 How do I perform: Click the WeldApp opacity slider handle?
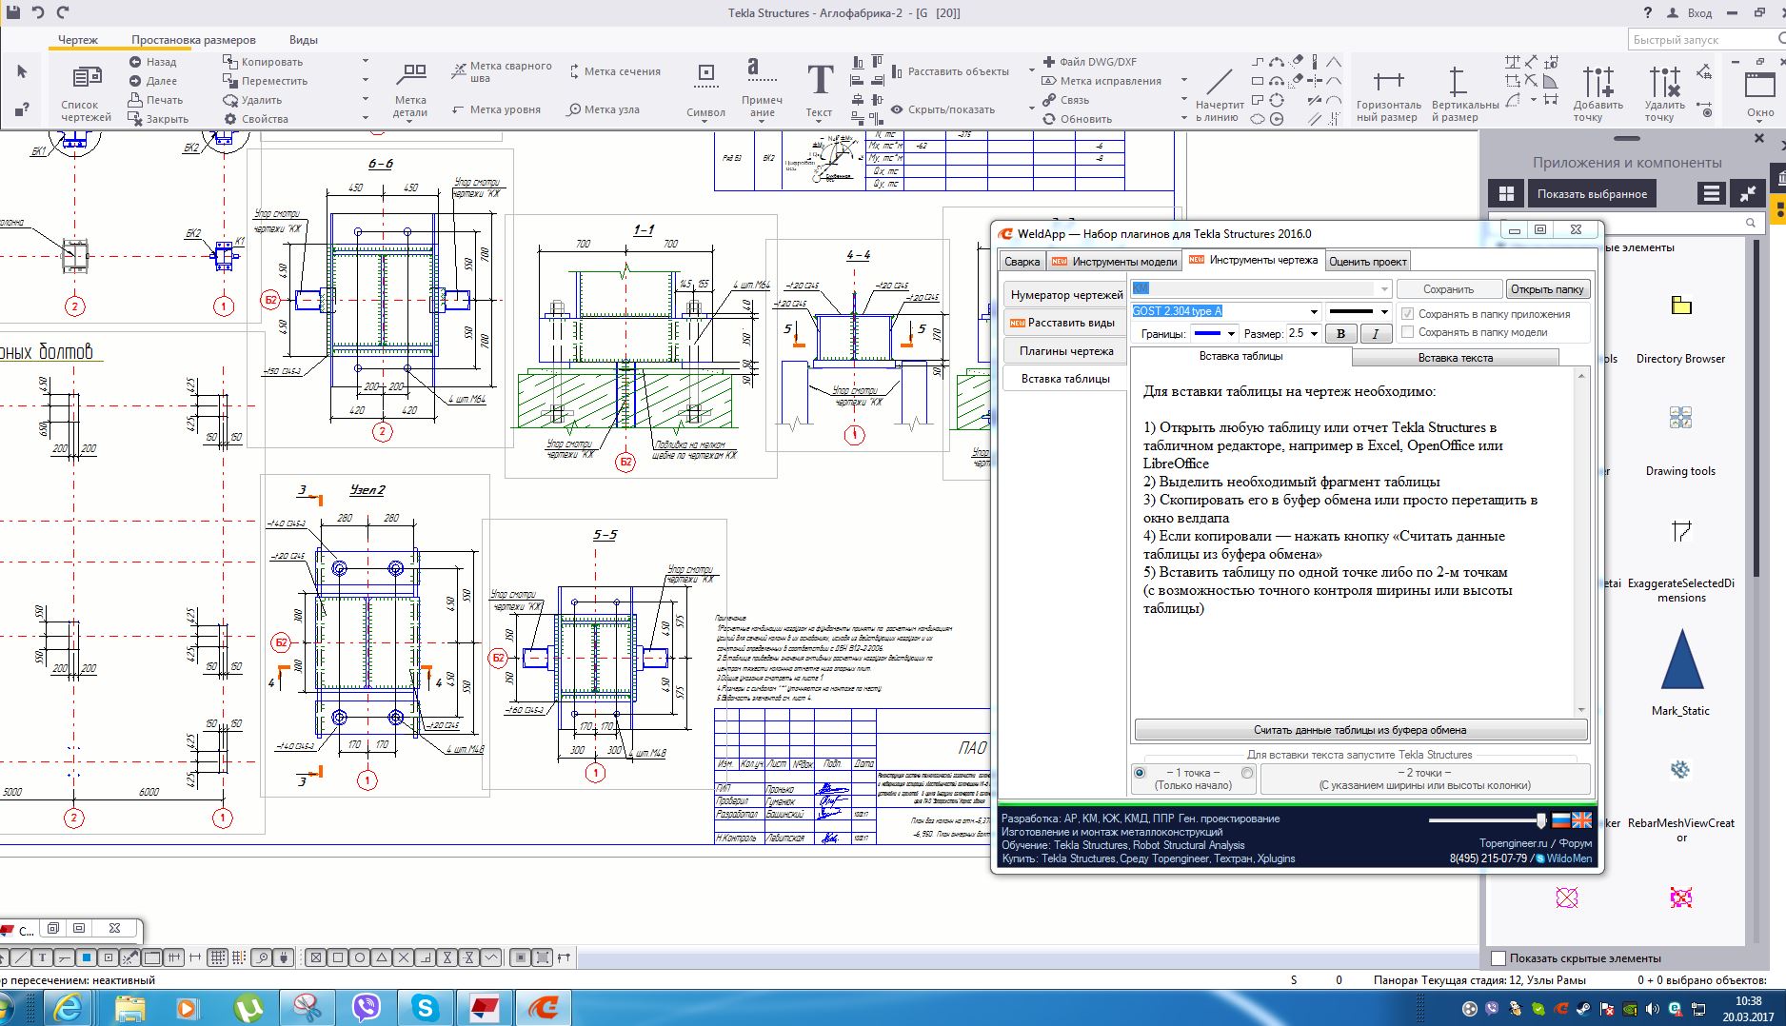(1541, 820)
